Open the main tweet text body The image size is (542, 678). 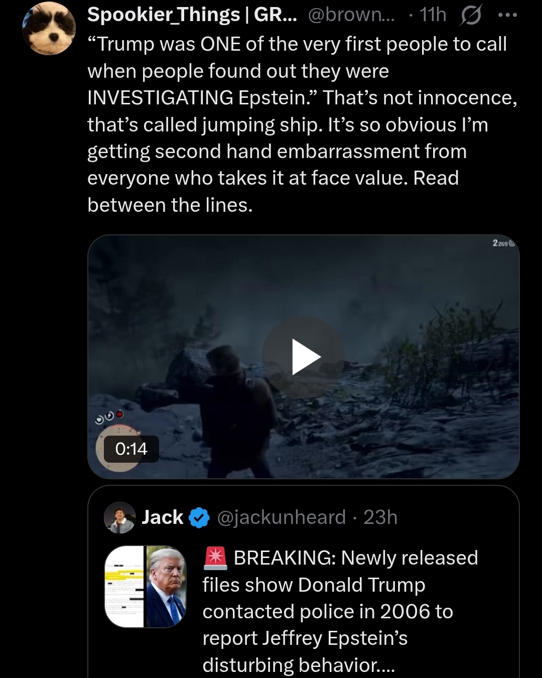pyautogui.click(x=302, y=124)
